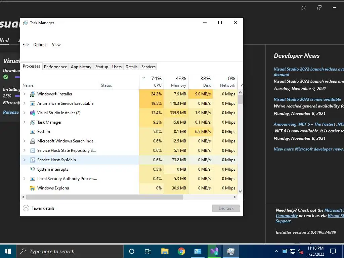Viewport: 344px width, 258px height.
Task: Click the System interrupts process icon
Action: [x=33, y=169]
